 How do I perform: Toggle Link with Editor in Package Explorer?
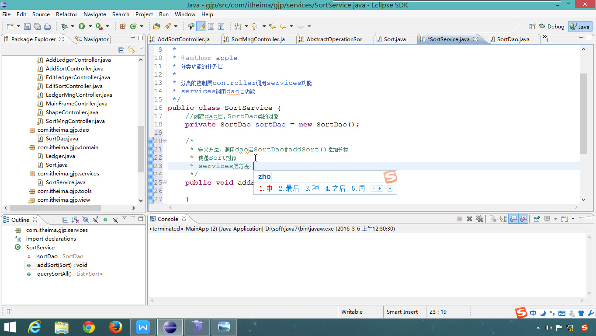pyautogui.click(x=131, y=50)
